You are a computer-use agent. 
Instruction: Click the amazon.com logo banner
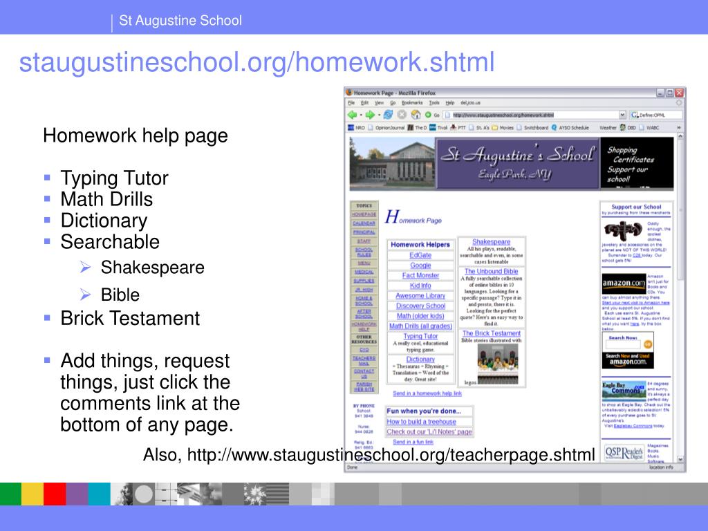624,283
